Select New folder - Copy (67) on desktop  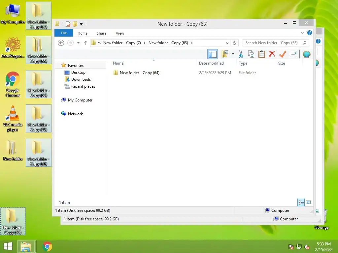[39, 15]
